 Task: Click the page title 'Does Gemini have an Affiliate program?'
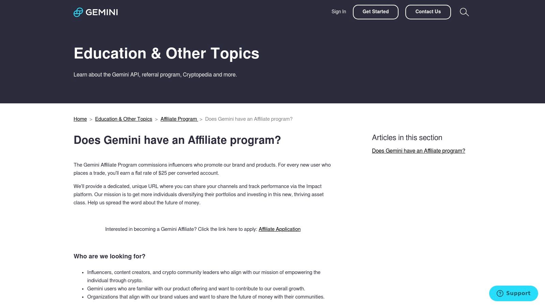click(177, 140)
